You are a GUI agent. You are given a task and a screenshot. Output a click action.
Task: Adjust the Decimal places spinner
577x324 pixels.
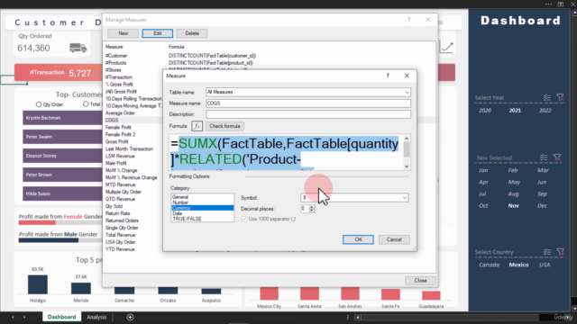[x=312, y=209]
